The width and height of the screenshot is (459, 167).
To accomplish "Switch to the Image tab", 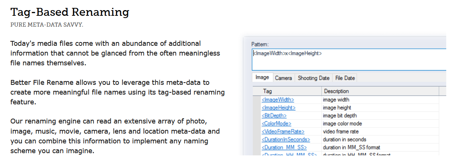I will pyautogui.click(x=262, y=78).
